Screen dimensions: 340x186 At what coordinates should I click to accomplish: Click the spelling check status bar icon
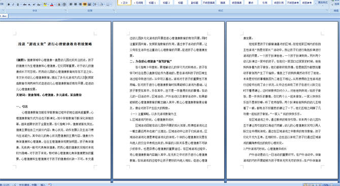pos(14,184)
